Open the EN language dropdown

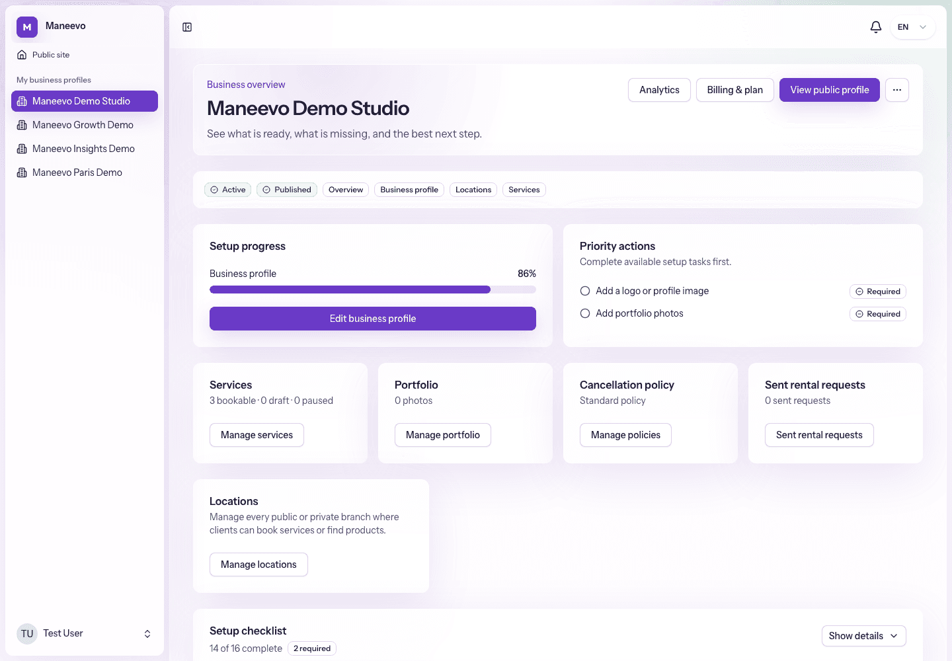click(x=912, y=27)
